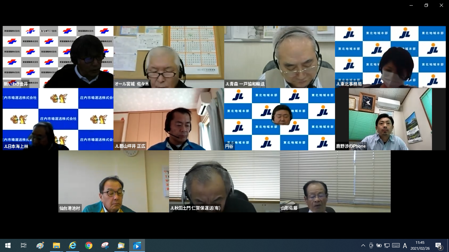449x252 pixels.
Task: Select the オール宮城 佐々木 video tile
Action: click(x=169, y=57)
